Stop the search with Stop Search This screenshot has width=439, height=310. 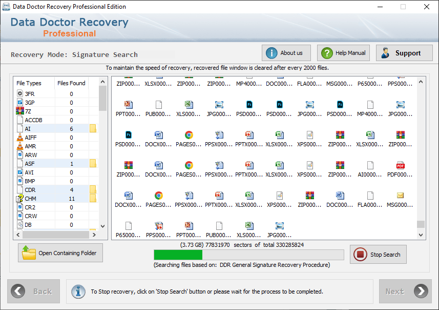point(378,255)
